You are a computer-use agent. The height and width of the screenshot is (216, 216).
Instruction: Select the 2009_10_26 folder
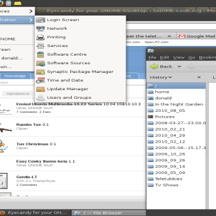pyautogui.click(x=176, y=154)
